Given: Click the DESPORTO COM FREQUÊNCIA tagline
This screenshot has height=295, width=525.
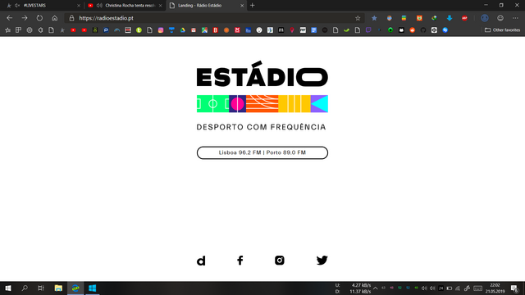Looking at the screenshot, I should click(x=261, y=127).
